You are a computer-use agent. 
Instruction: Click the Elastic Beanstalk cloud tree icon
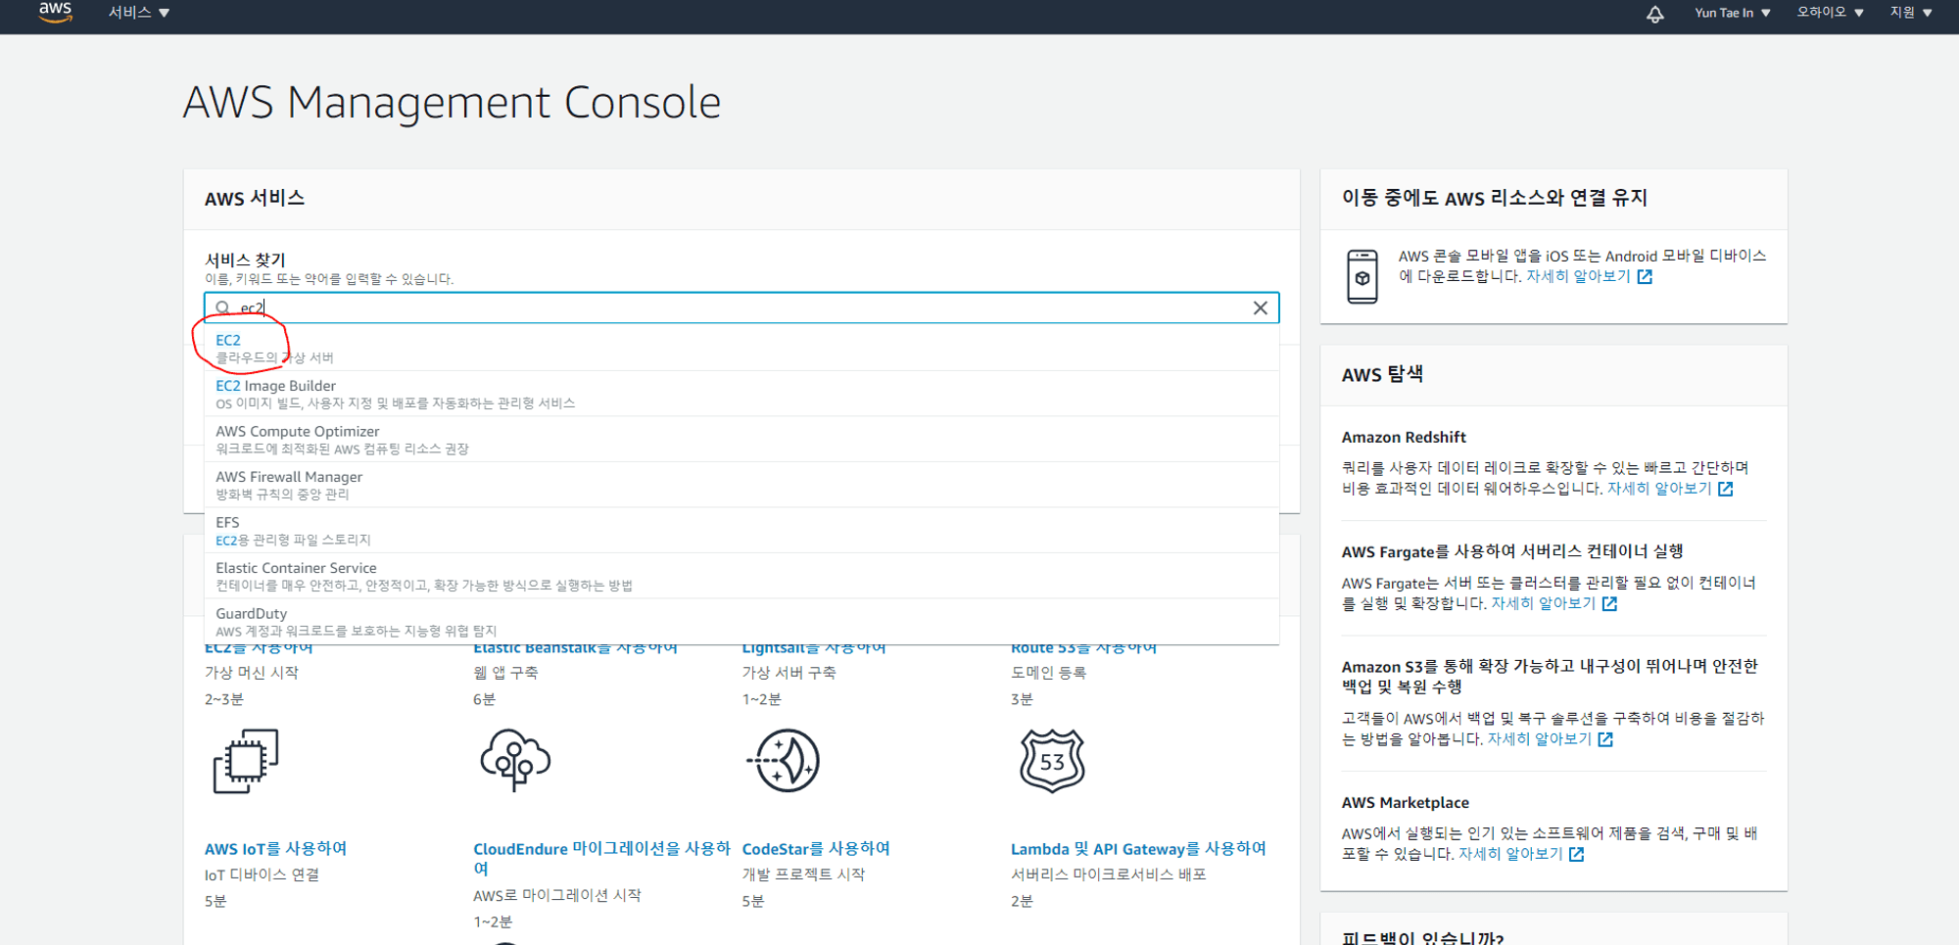515,760
